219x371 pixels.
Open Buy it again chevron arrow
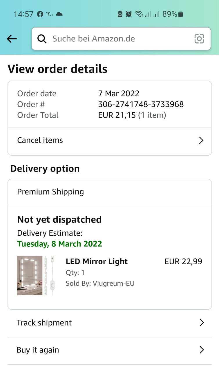pyautogui.click(x=202, y=350)
